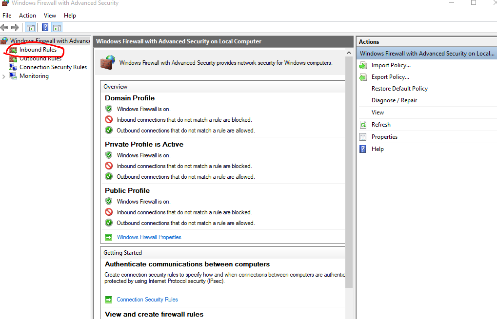Click Import Policy action
Image resolution: width=497 pixels, height=319 pixels.
[391, 65]
